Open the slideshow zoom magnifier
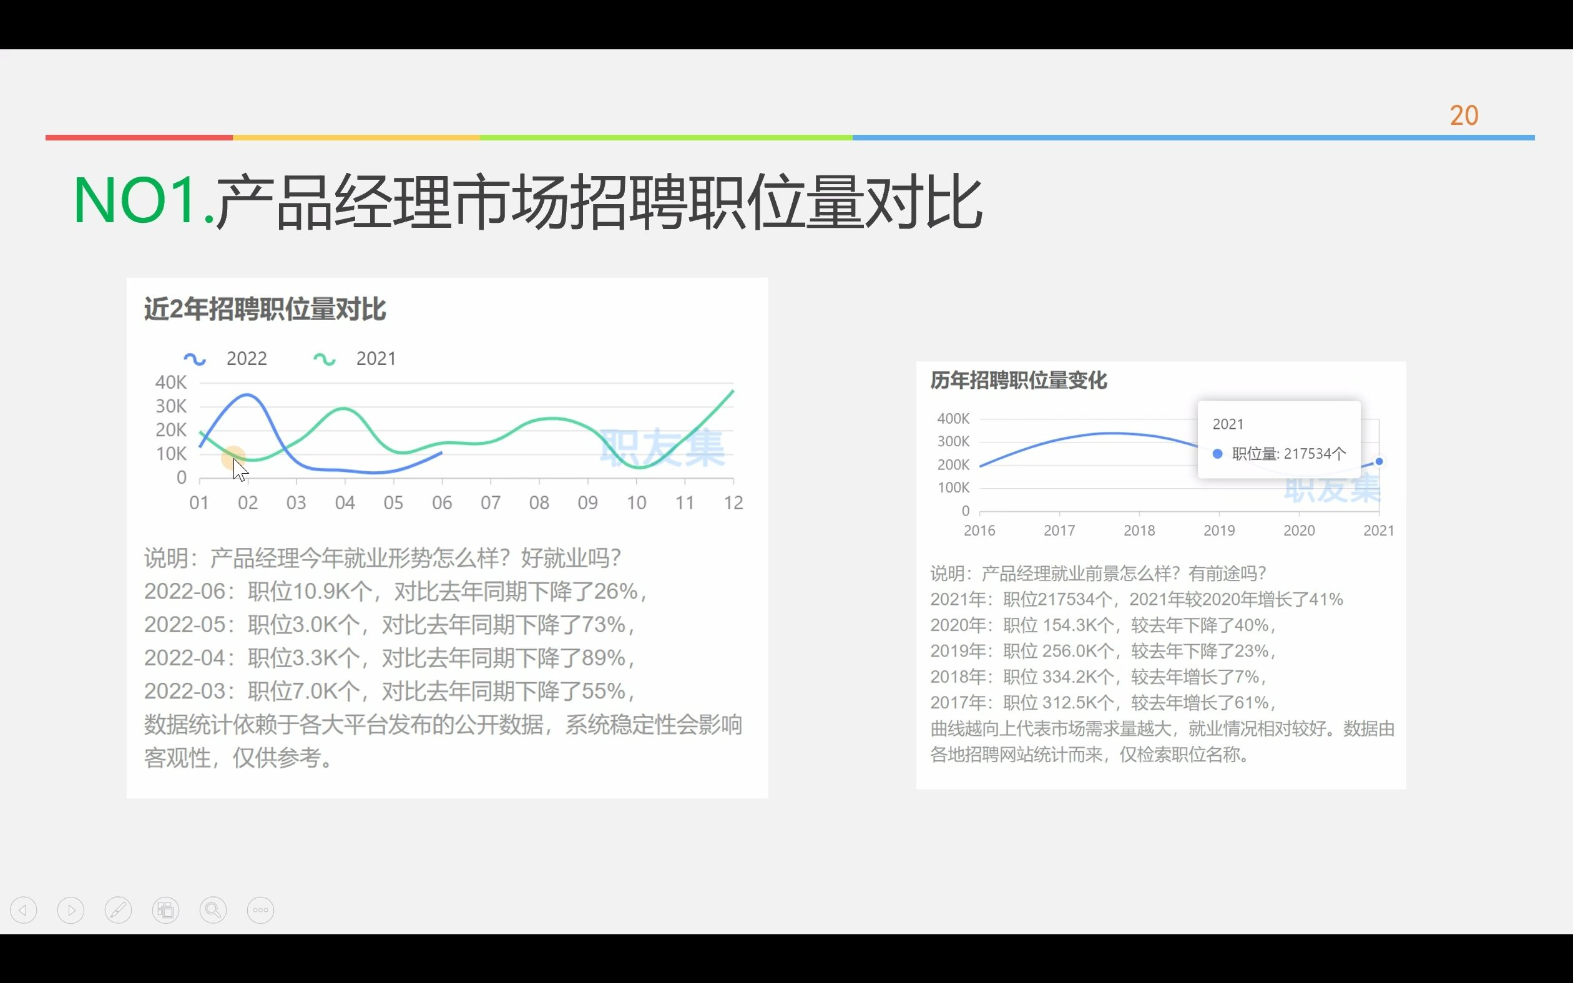This screenshot has width=1573, height=983. [x=213, y=909]
